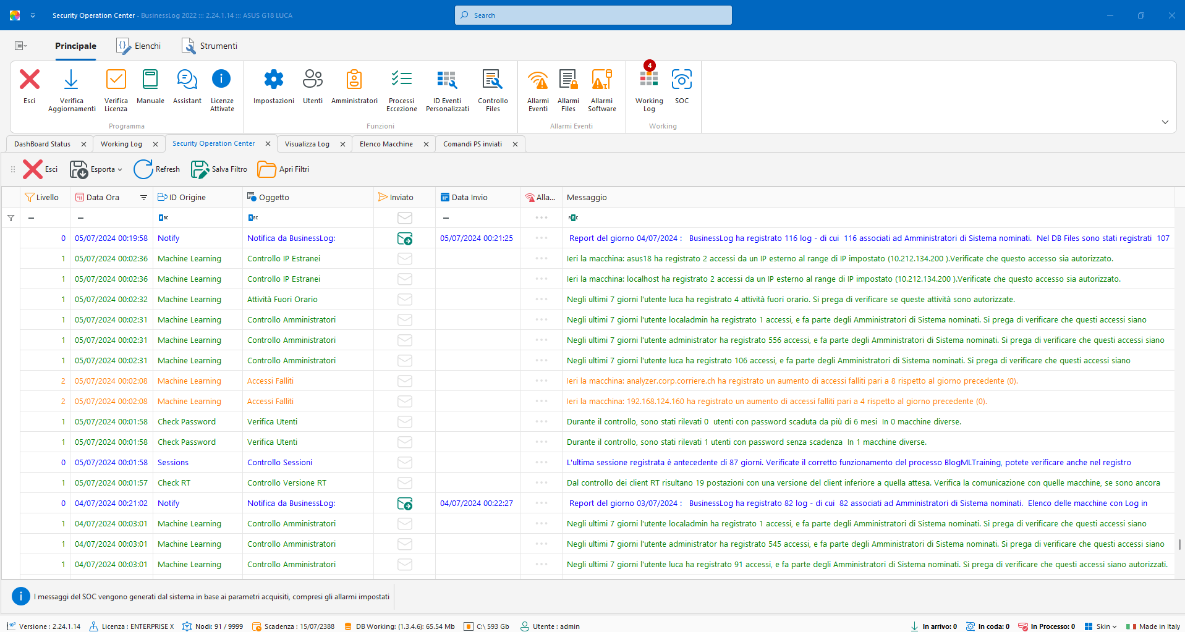This screenshot has width=1185, height=632.
Task: Sort by Livello column header
Action: pyautogui.click(x=45, y=197)
